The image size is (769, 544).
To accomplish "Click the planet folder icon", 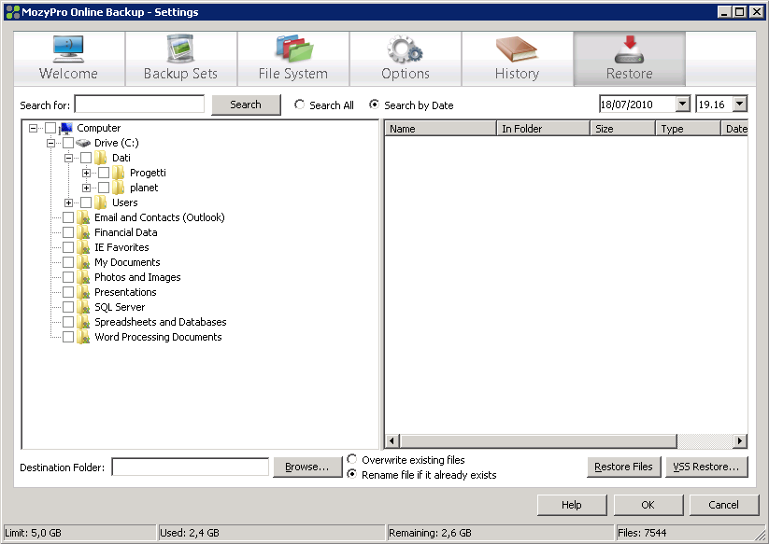I will [118, 188].
